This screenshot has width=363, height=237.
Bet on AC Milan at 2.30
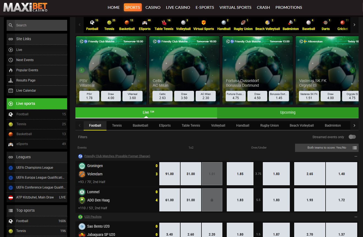coord(206,96)
